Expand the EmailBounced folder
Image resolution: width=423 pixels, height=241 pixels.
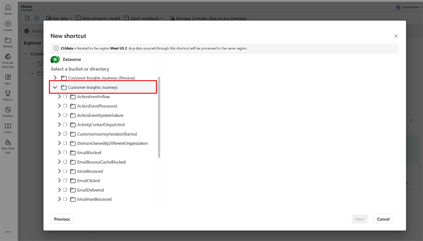coord(59,171)
